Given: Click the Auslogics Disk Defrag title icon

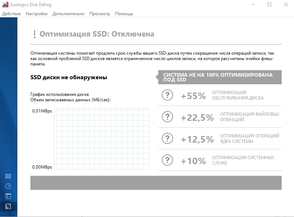Looking at the screenshot, I should coord(5,4).
